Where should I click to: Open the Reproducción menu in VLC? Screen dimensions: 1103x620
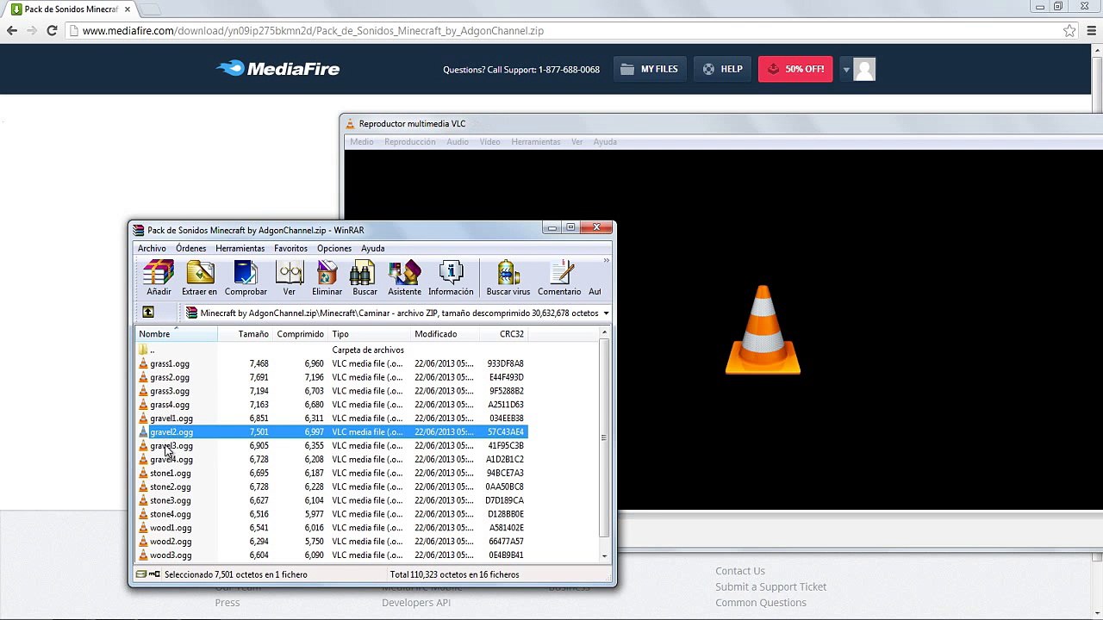410,142
